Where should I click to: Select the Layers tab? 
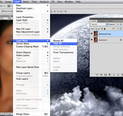(x=93, y=21)
